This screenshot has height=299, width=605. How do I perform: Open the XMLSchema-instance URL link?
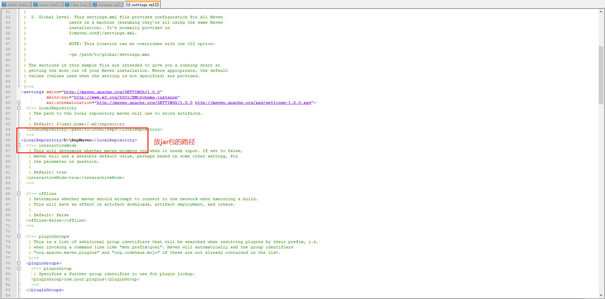coord(126,97)
